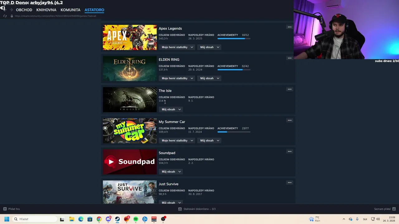Click the padlock icon beside the URL
Image resolution: width=399 pixels, height=224 pixels.
(x=12, y=16)
